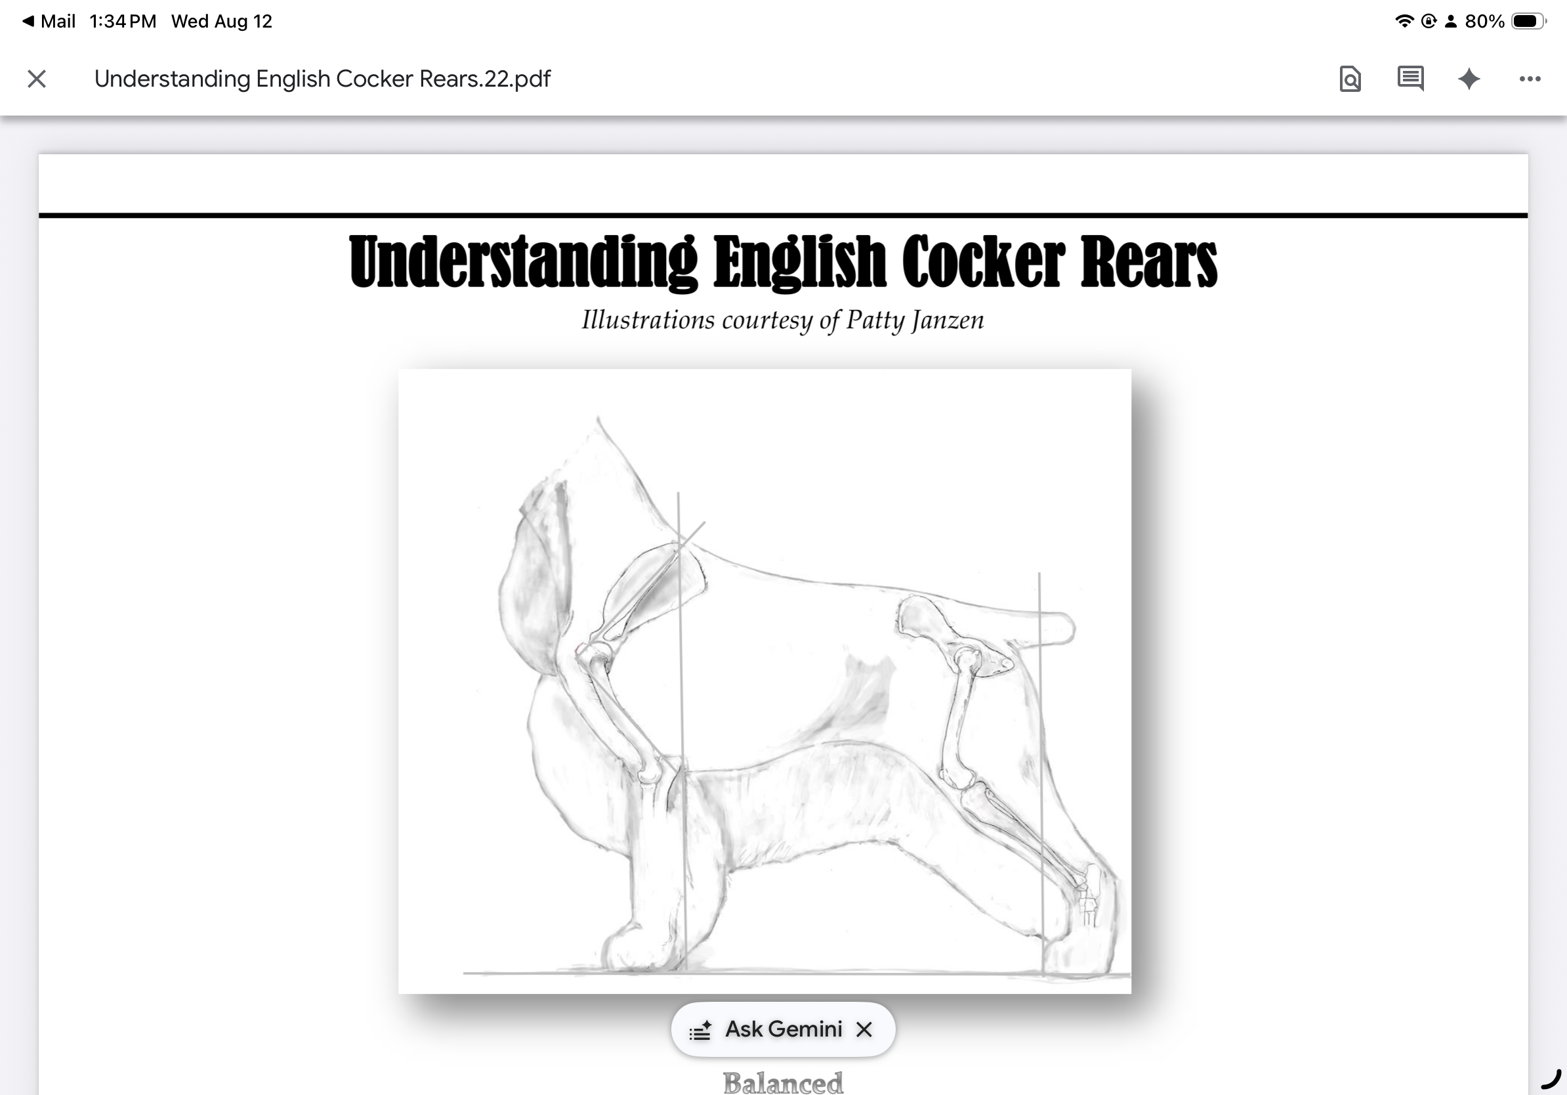Open find-in-document search icon

[1350, 79]
